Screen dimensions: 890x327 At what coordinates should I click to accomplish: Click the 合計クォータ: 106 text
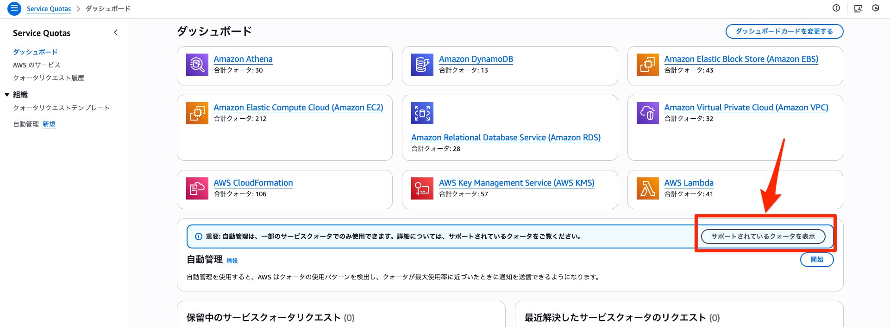[240, 194]
